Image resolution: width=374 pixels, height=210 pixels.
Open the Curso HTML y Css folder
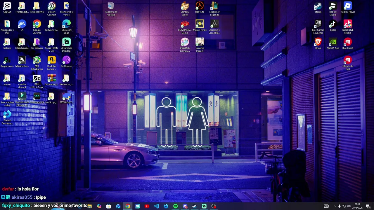[52, 45]
